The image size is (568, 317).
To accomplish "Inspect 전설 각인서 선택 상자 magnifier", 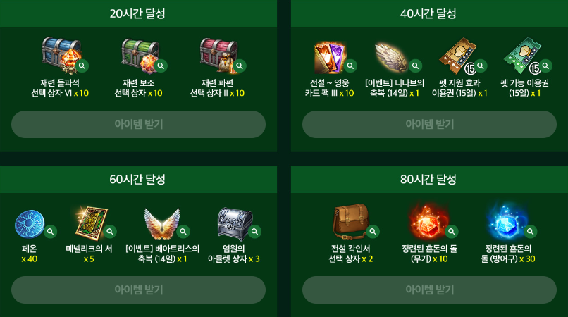I will [x=373, y=232].
